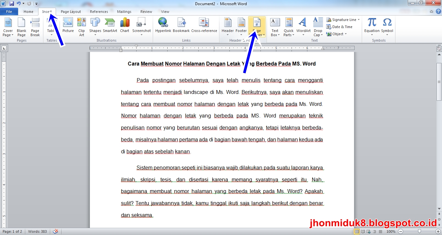The height and width of the screenshot is (235, 442).
Task: Open Word Count via Words: 383
Action: click(x=38, y=231)
